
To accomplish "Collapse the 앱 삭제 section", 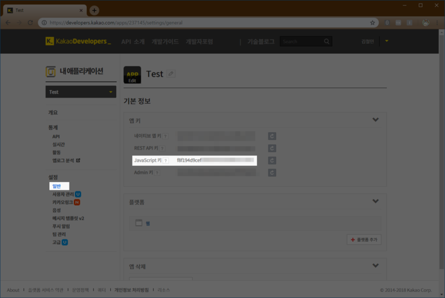I will pyautogui.click(x=376, y=266).
